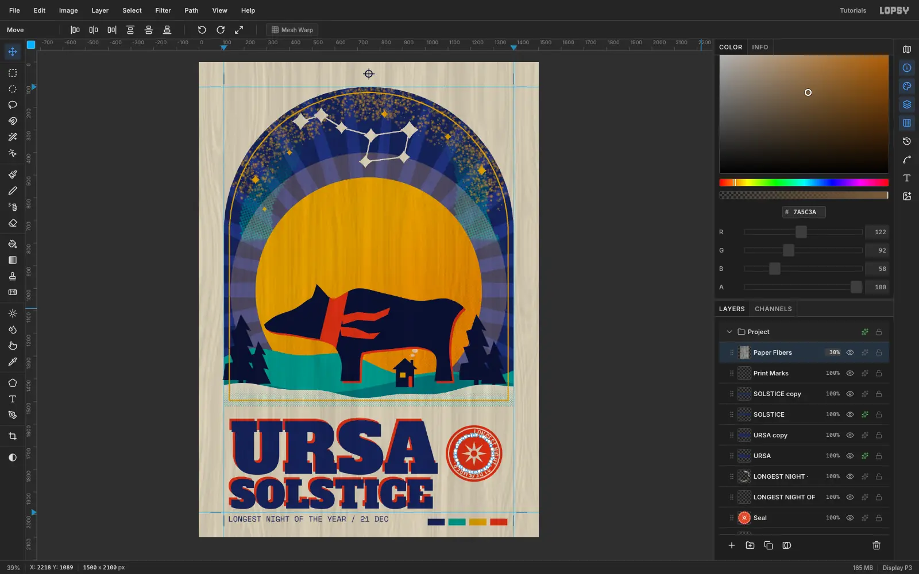The image size is (919, 574).
Task: Select the crop tool
Action: click(13, 436)
